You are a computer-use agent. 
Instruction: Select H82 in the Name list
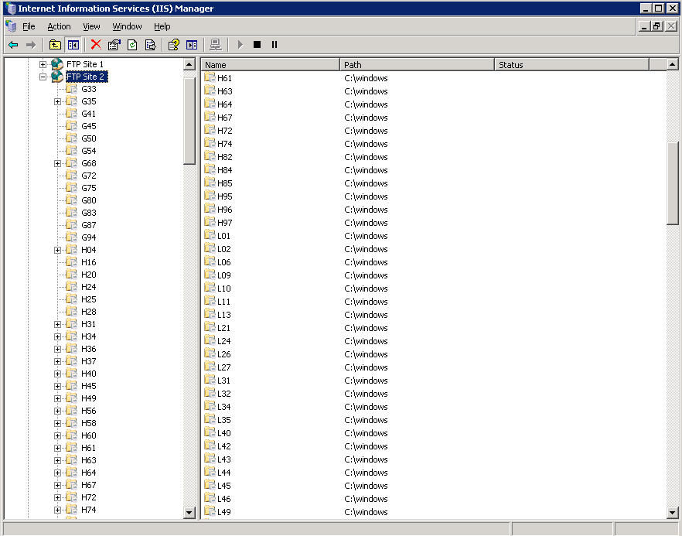[x=225, y=157]
